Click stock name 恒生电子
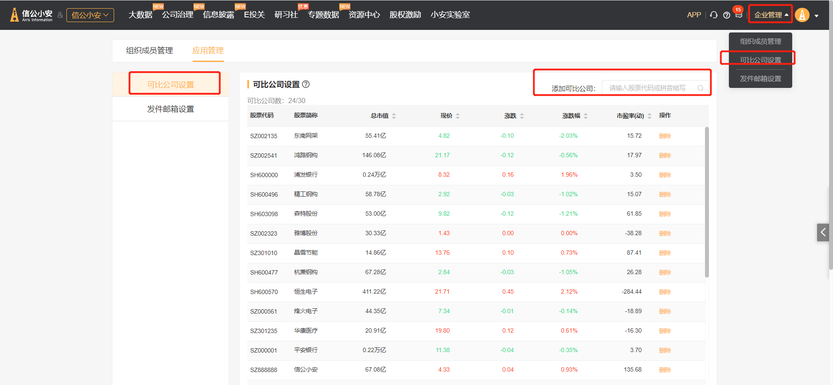Viewport: 833px width, 385px height. coord(306,292)
